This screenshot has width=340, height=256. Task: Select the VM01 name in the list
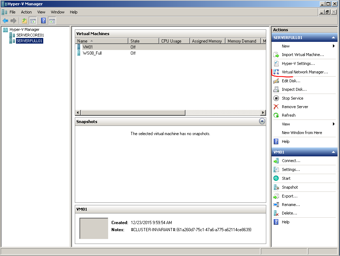point(88,47)
